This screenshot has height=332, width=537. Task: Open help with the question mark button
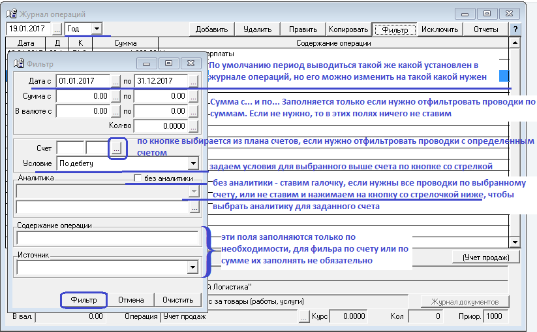click(515, 29)
